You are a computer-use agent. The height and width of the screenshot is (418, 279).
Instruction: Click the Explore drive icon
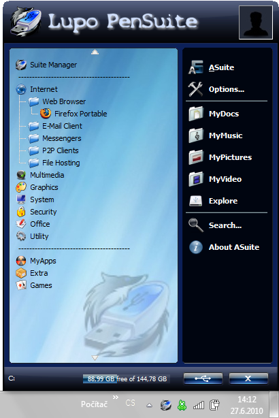pos(196,201)
